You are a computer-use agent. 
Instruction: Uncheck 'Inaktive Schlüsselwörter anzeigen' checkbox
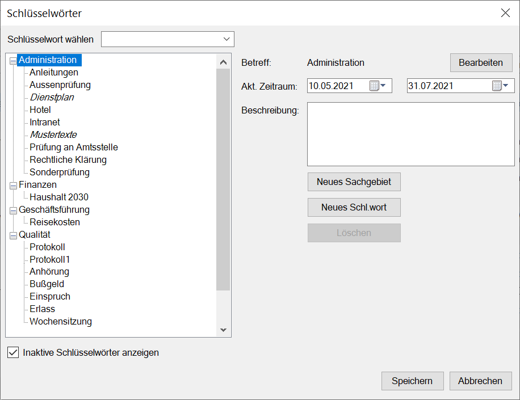(x=13, y=353)
